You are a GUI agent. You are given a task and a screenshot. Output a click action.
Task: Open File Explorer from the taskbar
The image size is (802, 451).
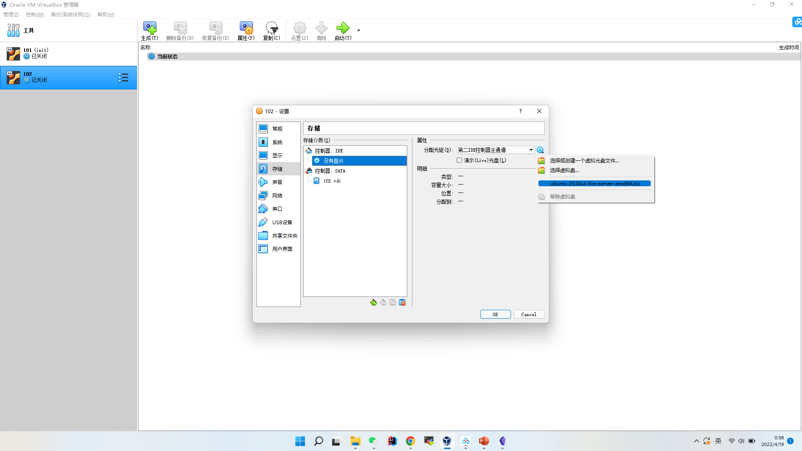pos(355,441)
